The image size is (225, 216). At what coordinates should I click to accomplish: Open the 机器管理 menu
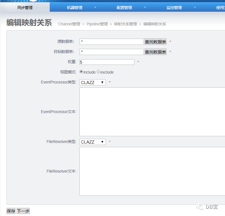75,8
